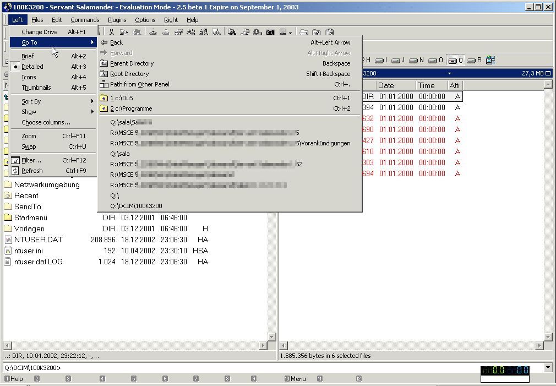Select the Detailed view radio option
The image size is (556, 386).
point(53,67)
